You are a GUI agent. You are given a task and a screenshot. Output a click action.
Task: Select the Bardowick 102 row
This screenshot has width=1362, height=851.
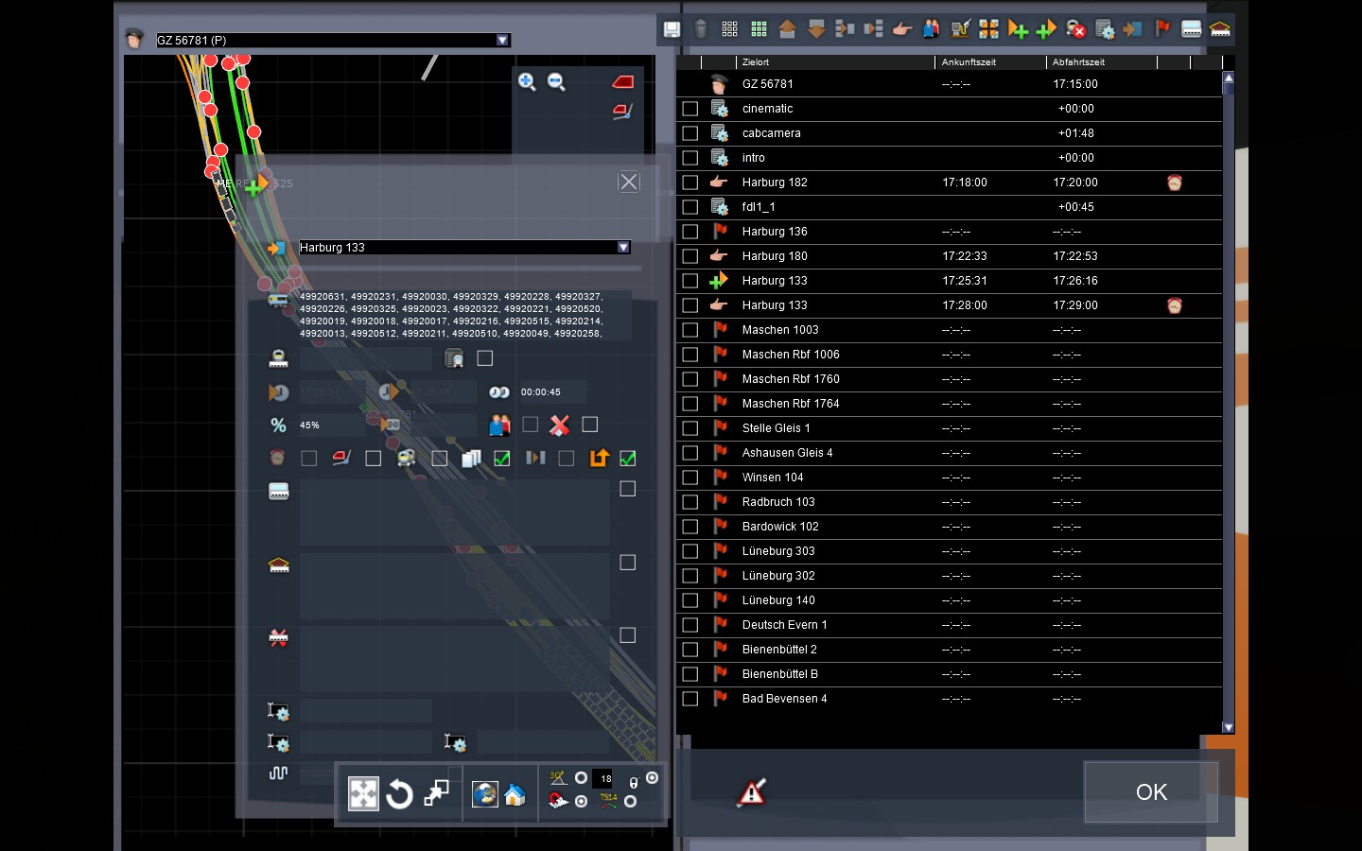point(950,527)
